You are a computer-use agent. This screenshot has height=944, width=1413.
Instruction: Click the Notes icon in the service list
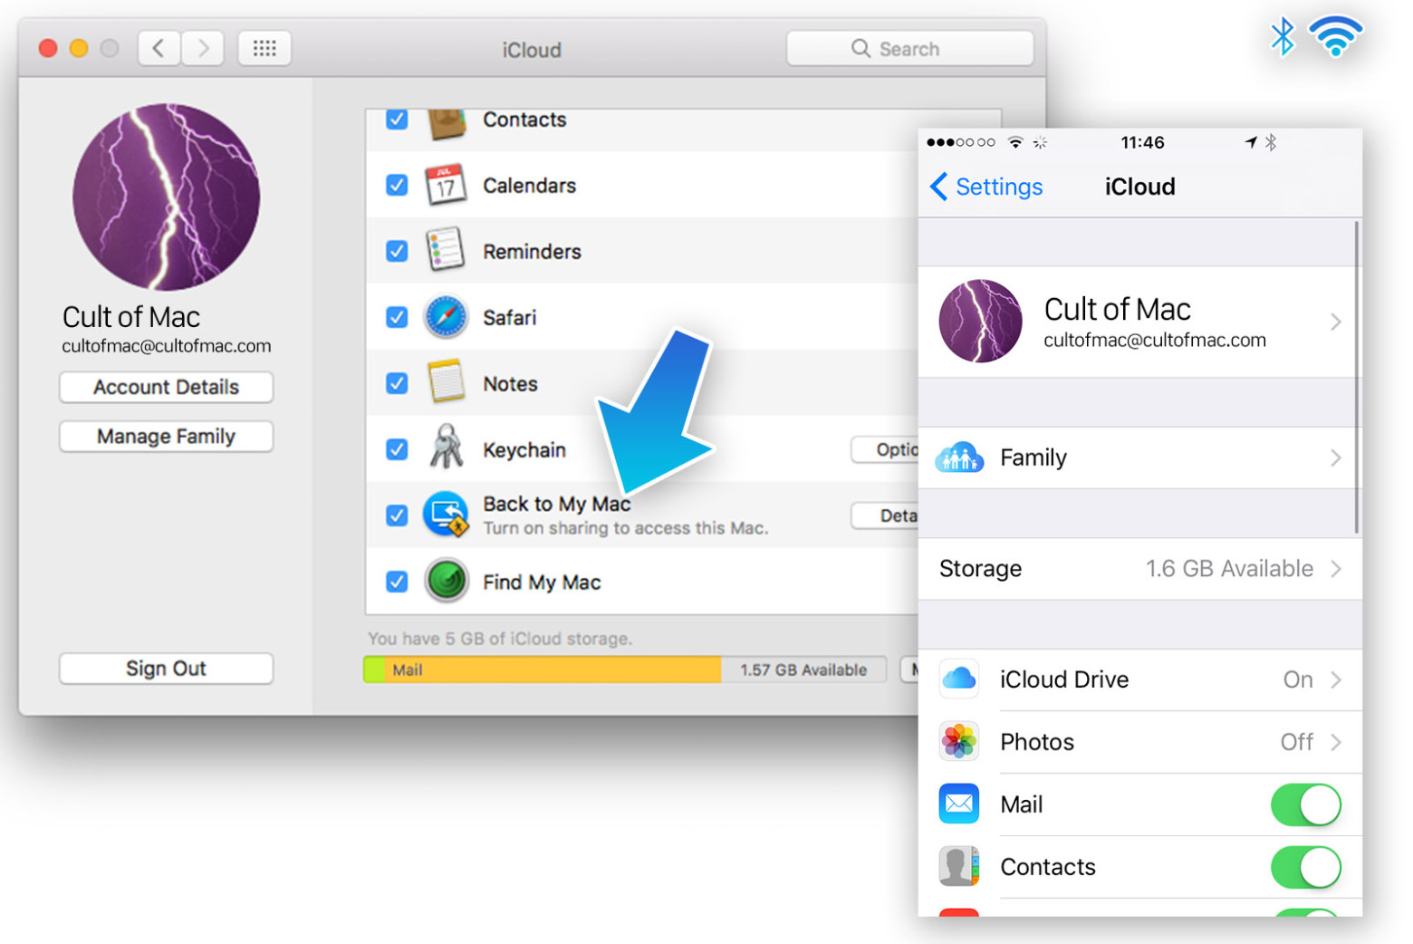447,382
